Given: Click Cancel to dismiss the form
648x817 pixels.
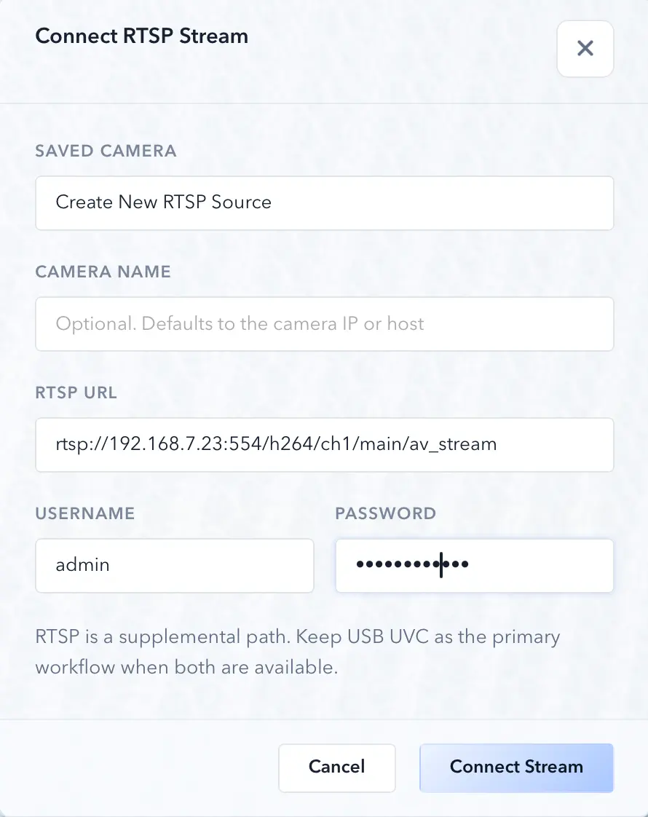Looking at the screenshot, I should click(336, 767).
